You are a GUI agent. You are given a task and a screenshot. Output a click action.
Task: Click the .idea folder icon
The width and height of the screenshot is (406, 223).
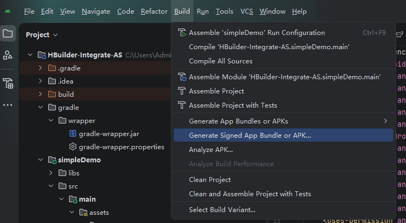coord(52,81)
